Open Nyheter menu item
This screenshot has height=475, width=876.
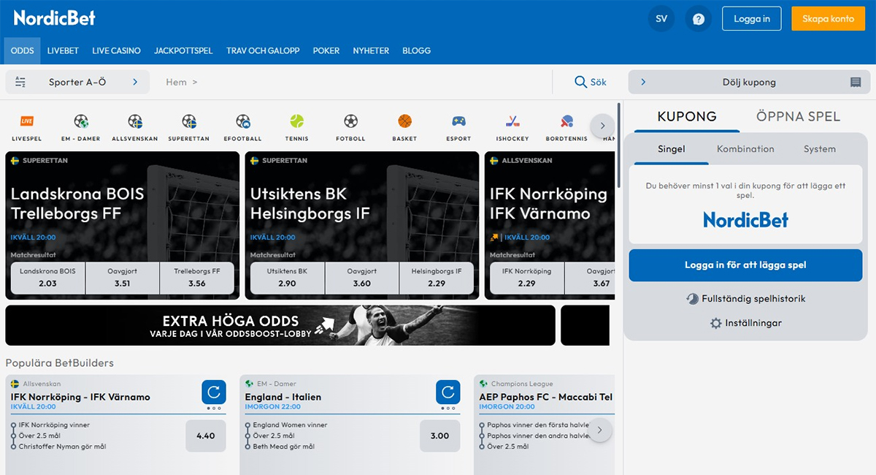coord(371,51)
